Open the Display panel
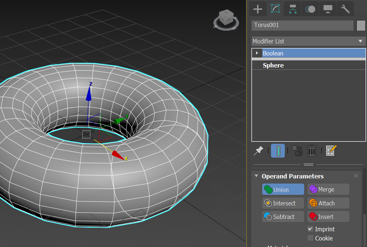This screenshot has width=367, height=247. pyautogui.click(x=328, y=9)
